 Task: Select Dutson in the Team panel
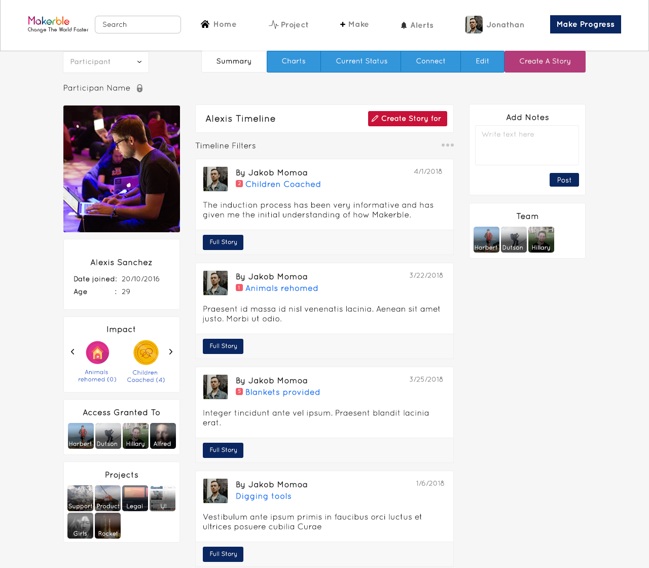[x=514, y=240]
